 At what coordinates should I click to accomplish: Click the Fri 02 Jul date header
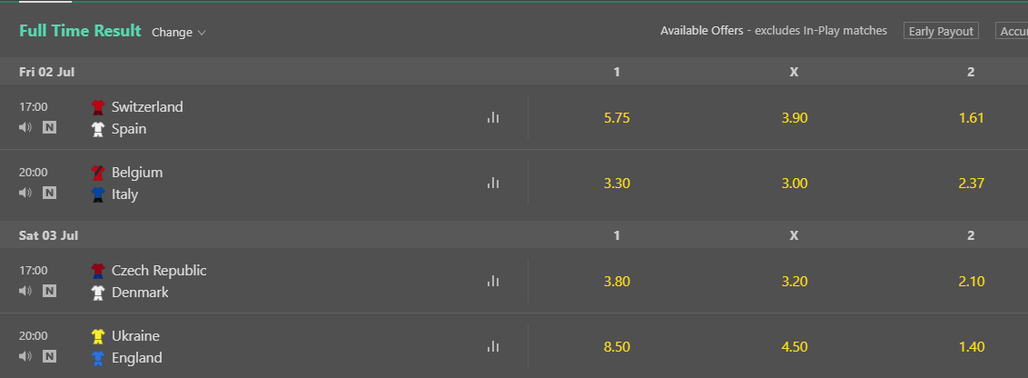[48, 72]
